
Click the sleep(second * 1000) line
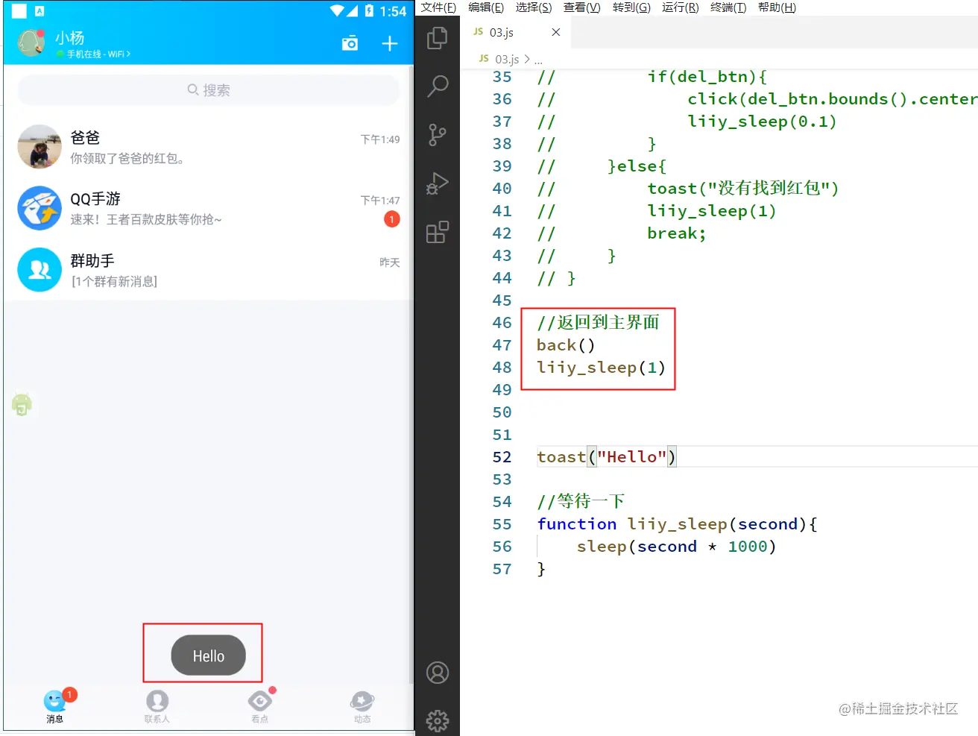click(x=676, y=547)
